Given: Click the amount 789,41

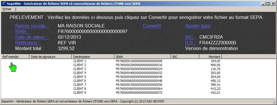Looking at the screenshot, I should (x=216, y=85).
